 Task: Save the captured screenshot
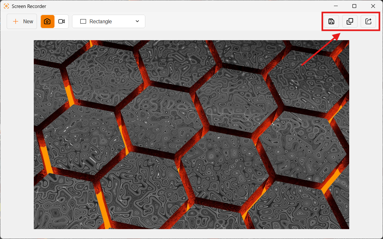pyautogui.click(x=331, y=21)
